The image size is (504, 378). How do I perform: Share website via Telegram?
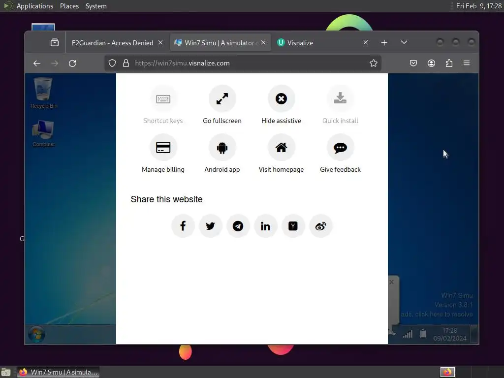238,226
